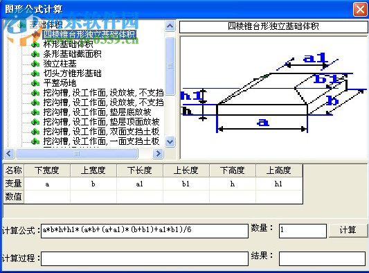Click the icon beside 杯形基础体积
Screen dimensions: 369x273
tap(35, 44)
